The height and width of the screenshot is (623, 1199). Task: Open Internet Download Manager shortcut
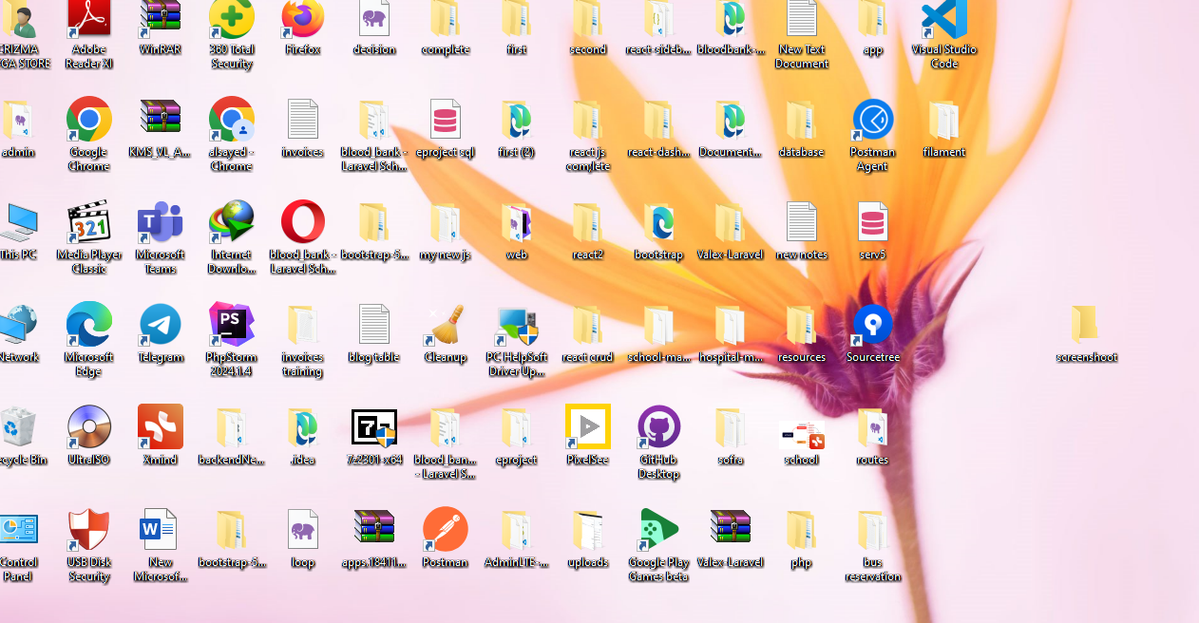(x=232, y=222)
